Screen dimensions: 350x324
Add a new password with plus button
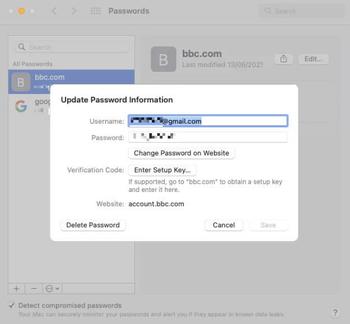16,289
